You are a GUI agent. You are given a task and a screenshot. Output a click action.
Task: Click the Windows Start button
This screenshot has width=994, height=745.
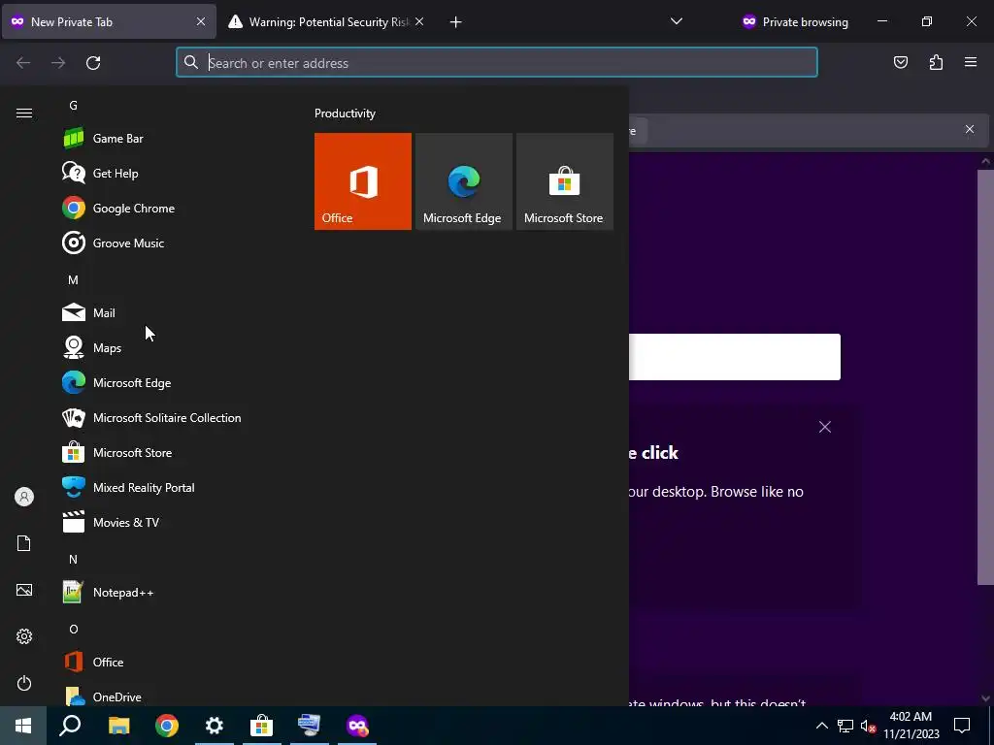click(x=23, y=726)
